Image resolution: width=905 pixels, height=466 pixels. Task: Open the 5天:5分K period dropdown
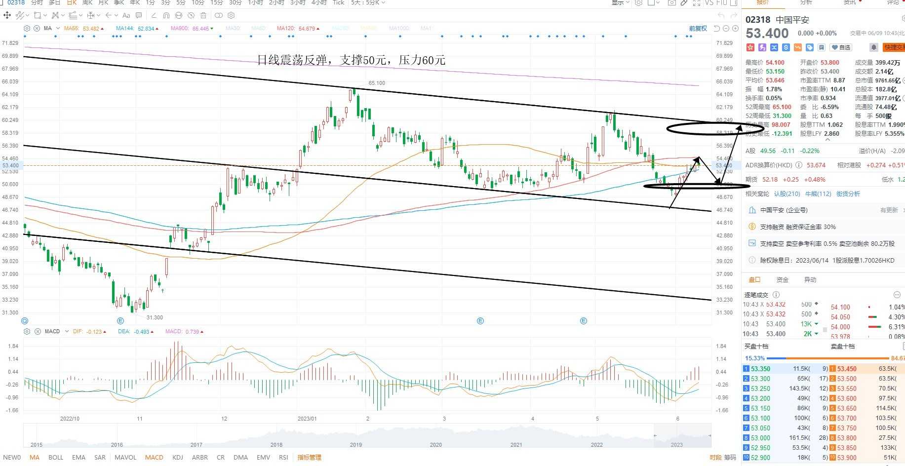click(x=368, y=2)
